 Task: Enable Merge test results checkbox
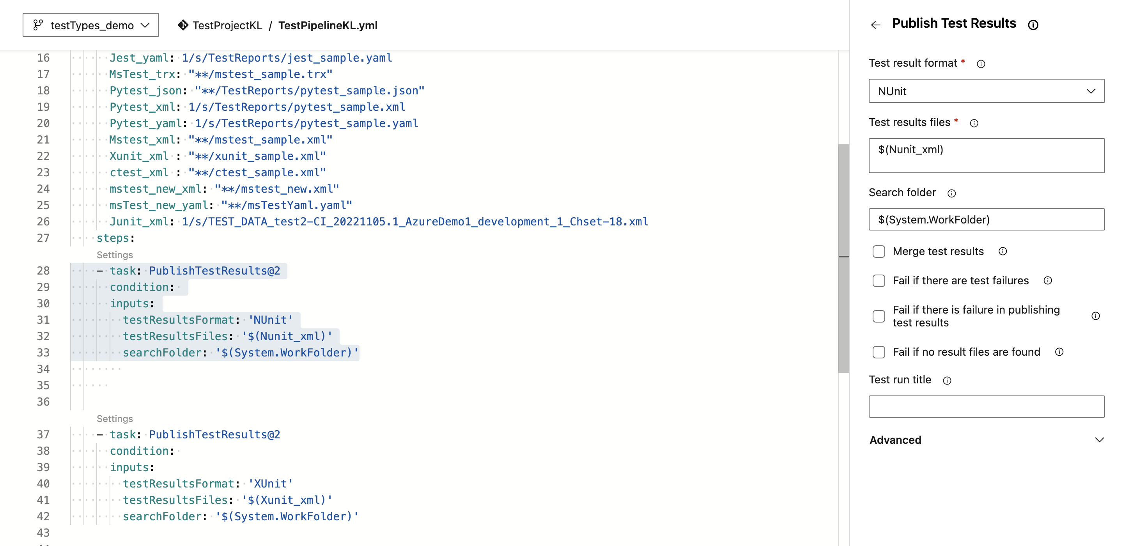(879, 252)
